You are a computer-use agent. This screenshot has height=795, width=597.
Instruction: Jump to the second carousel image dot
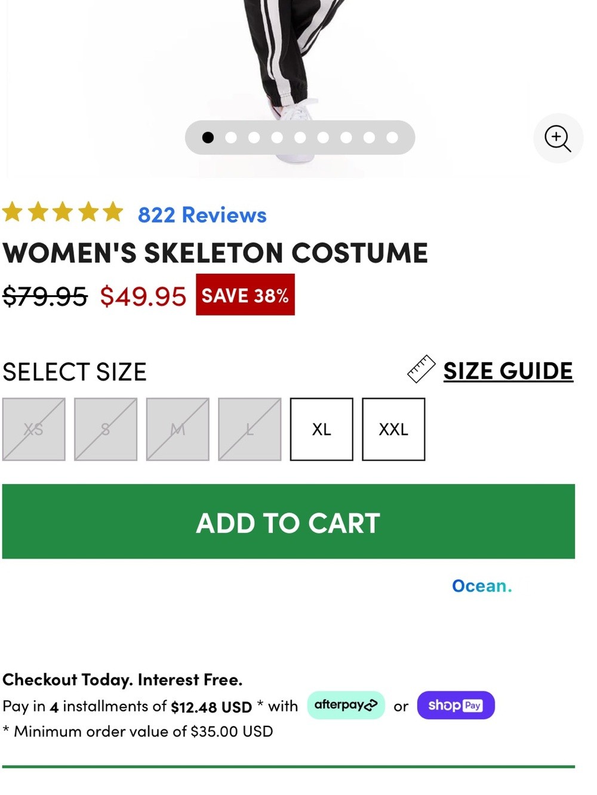231,138
